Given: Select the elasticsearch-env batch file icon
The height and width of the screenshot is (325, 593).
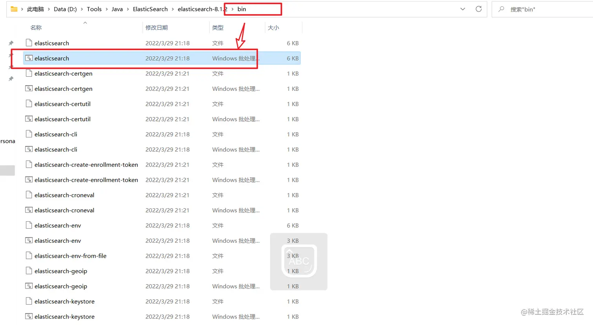Looking at the screenshot, I should coord(29,241).
